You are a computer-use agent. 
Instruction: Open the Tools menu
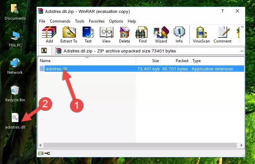pos(80,21)
